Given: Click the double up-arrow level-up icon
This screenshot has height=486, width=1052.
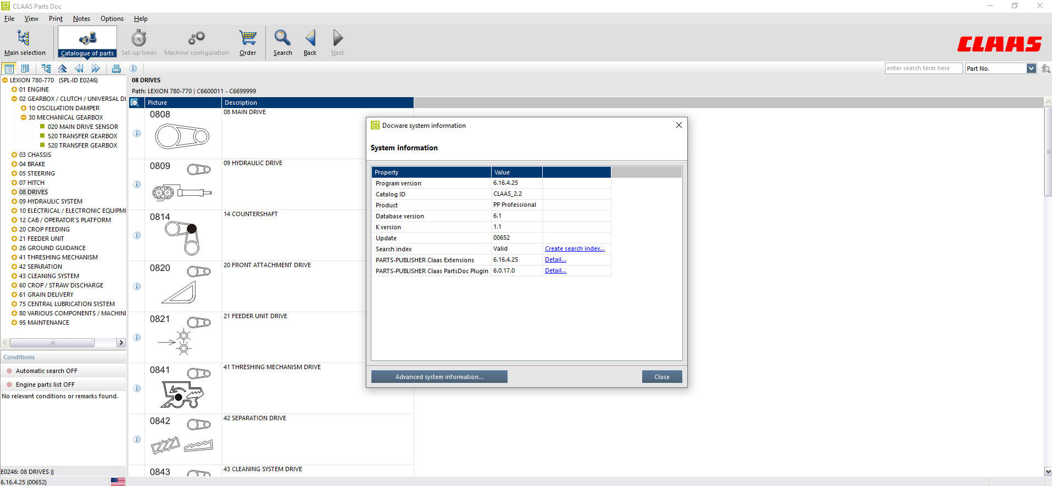Looking at the screenshot, I should click(63, 69).
